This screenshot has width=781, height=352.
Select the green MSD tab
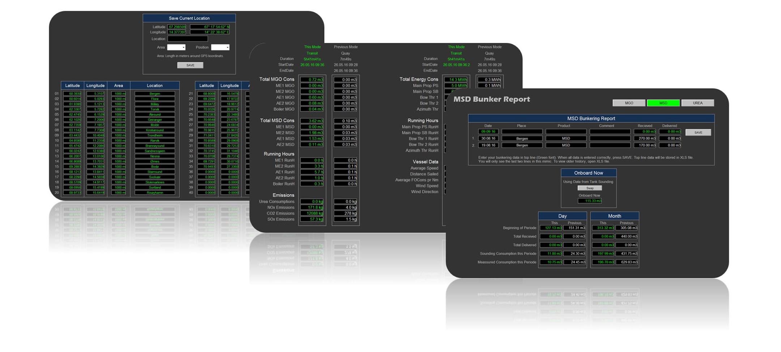[663, 103]
